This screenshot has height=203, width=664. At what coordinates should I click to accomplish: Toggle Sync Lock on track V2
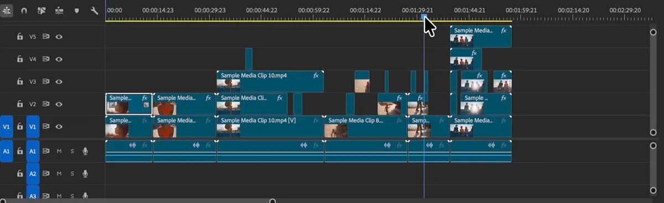(x=46, y=104)
